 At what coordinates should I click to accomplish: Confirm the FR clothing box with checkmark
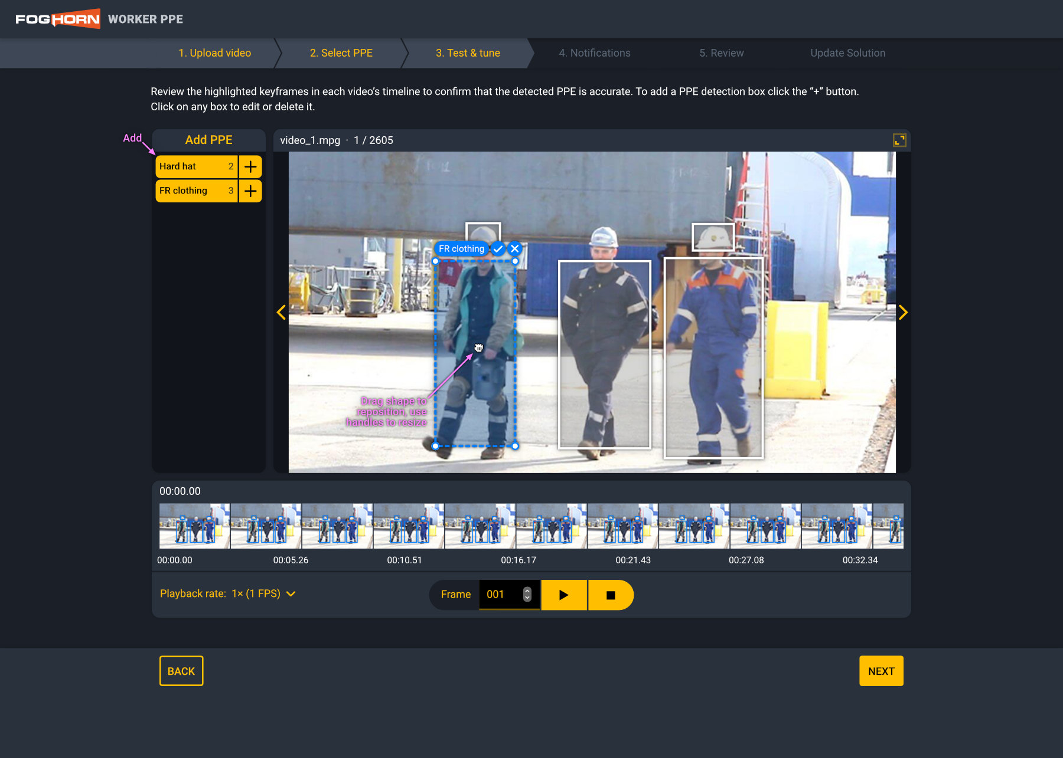pyautogui.click(x=498, y=249)
